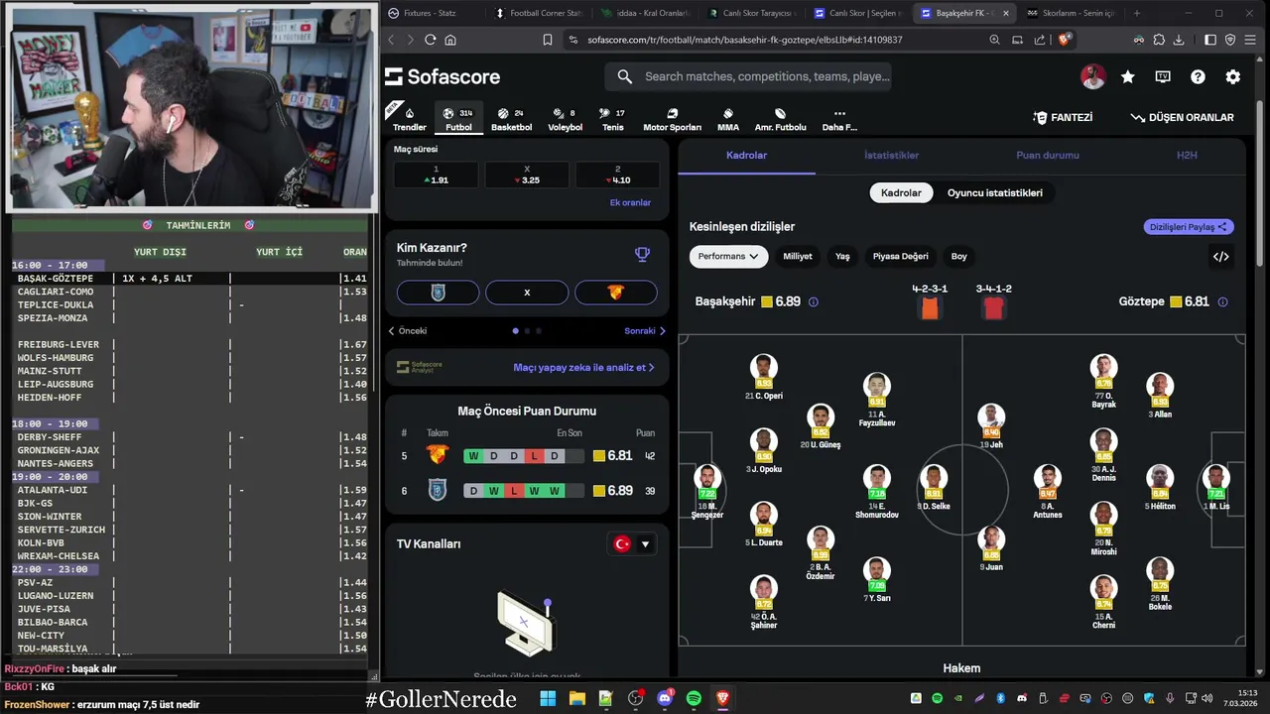Open the embed code icon for lineups
1270x714 pixels.
pos(1220,257)
